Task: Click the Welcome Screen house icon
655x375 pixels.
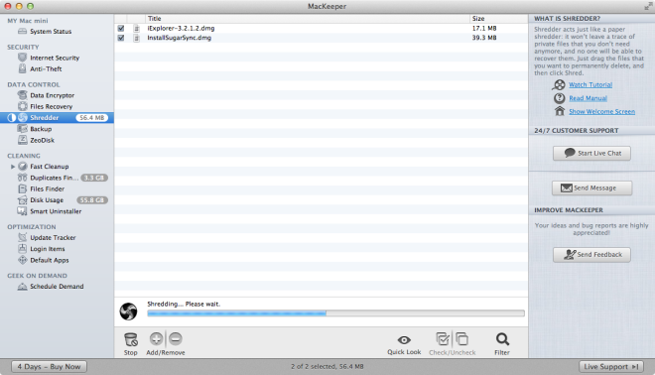Action: coord(560,111)
